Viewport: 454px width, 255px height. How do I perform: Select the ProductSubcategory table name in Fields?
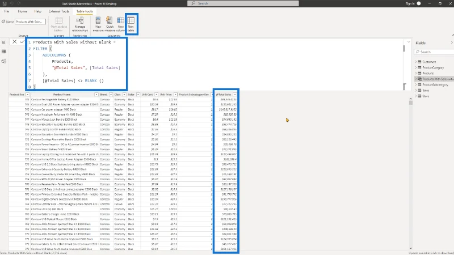click(435, 84)
